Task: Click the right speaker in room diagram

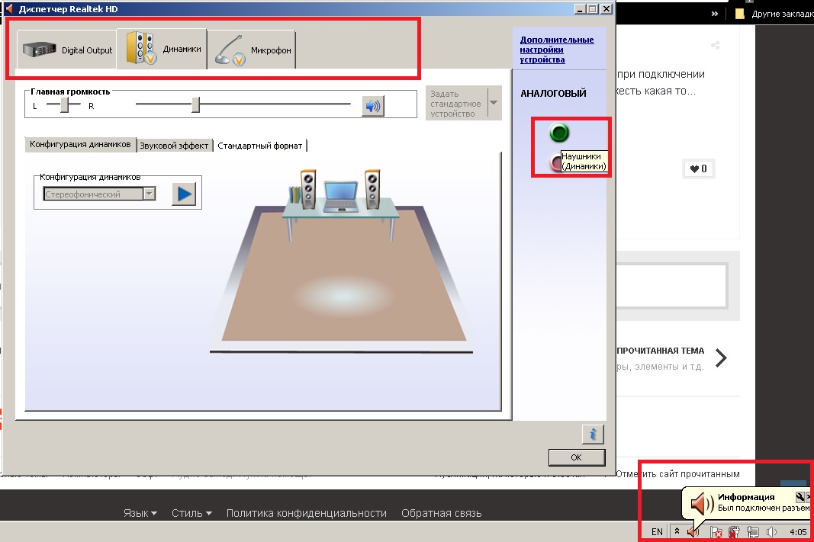Action: click(x=372, y=189)
